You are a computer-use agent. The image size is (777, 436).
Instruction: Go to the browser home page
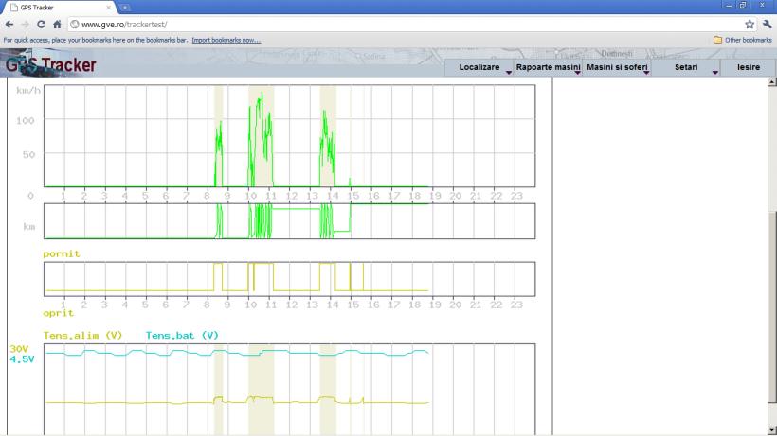[x=58, y=24]
